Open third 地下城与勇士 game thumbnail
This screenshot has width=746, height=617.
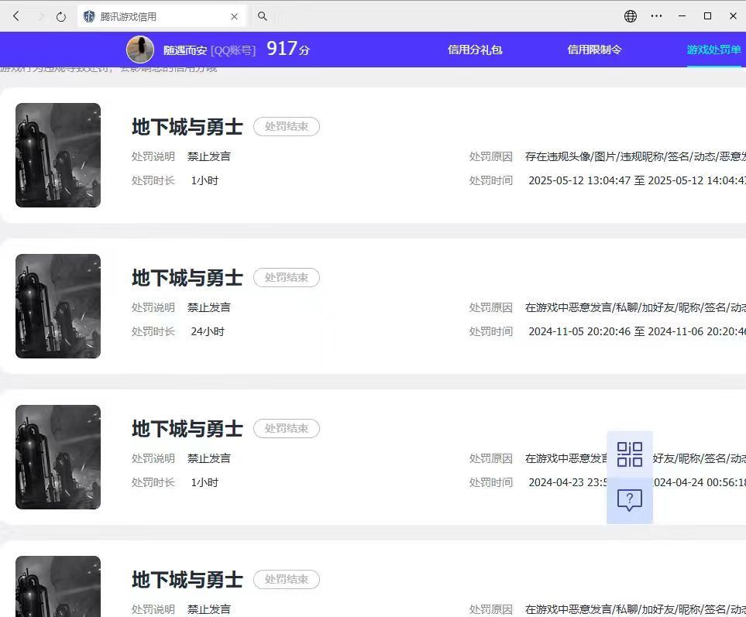tap(58, 457)
